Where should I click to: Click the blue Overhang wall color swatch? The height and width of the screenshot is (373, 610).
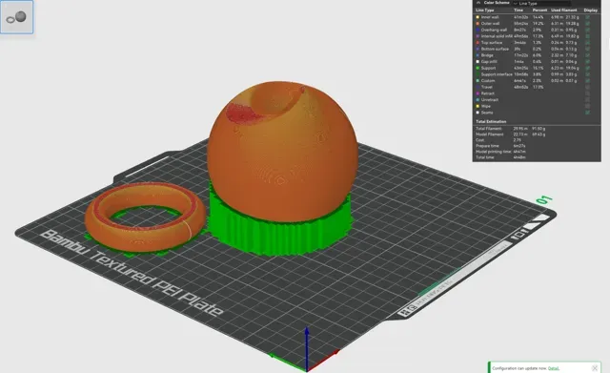click(x=478, y=30)
